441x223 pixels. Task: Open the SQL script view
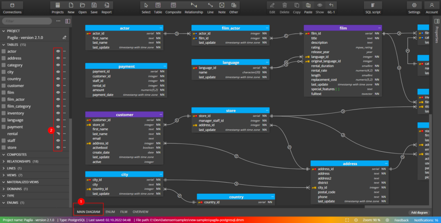373,7
